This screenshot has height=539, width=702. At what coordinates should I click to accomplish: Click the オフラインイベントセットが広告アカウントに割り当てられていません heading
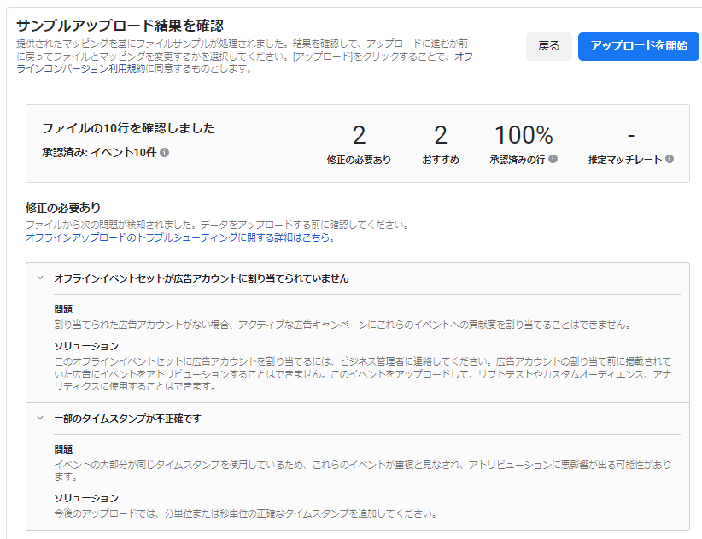(x=202, y=278)
